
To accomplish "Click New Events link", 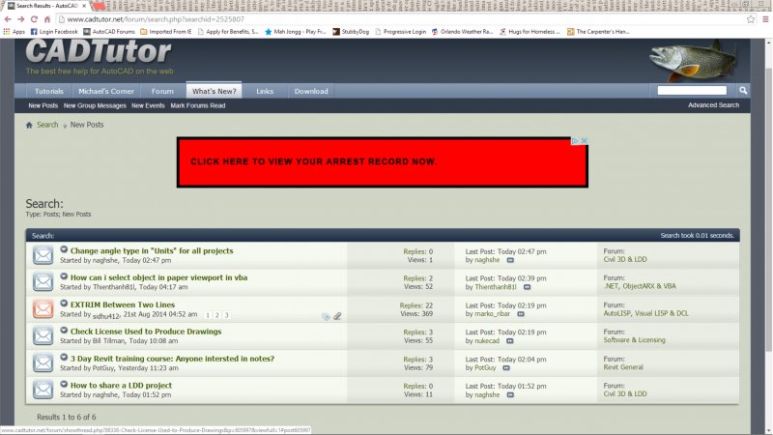I will [148, 105].
